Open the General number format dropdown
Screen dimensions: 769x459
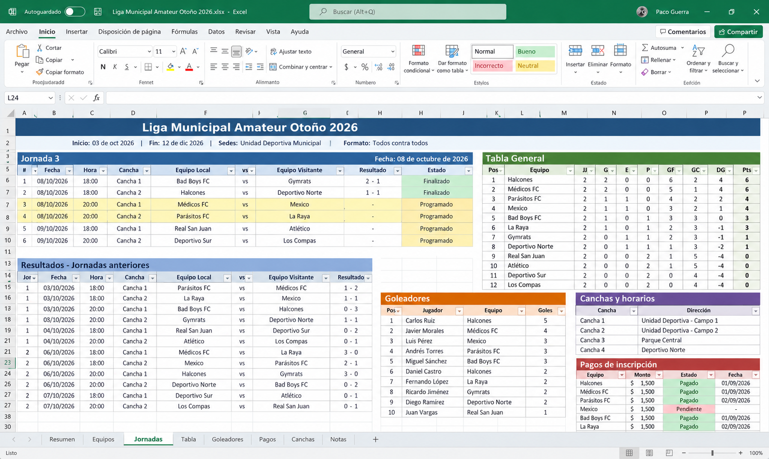coord(393,51)
